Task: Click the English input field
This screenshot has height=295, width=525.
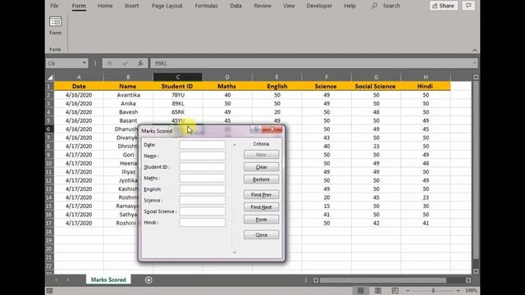Action: pos(203,189)
